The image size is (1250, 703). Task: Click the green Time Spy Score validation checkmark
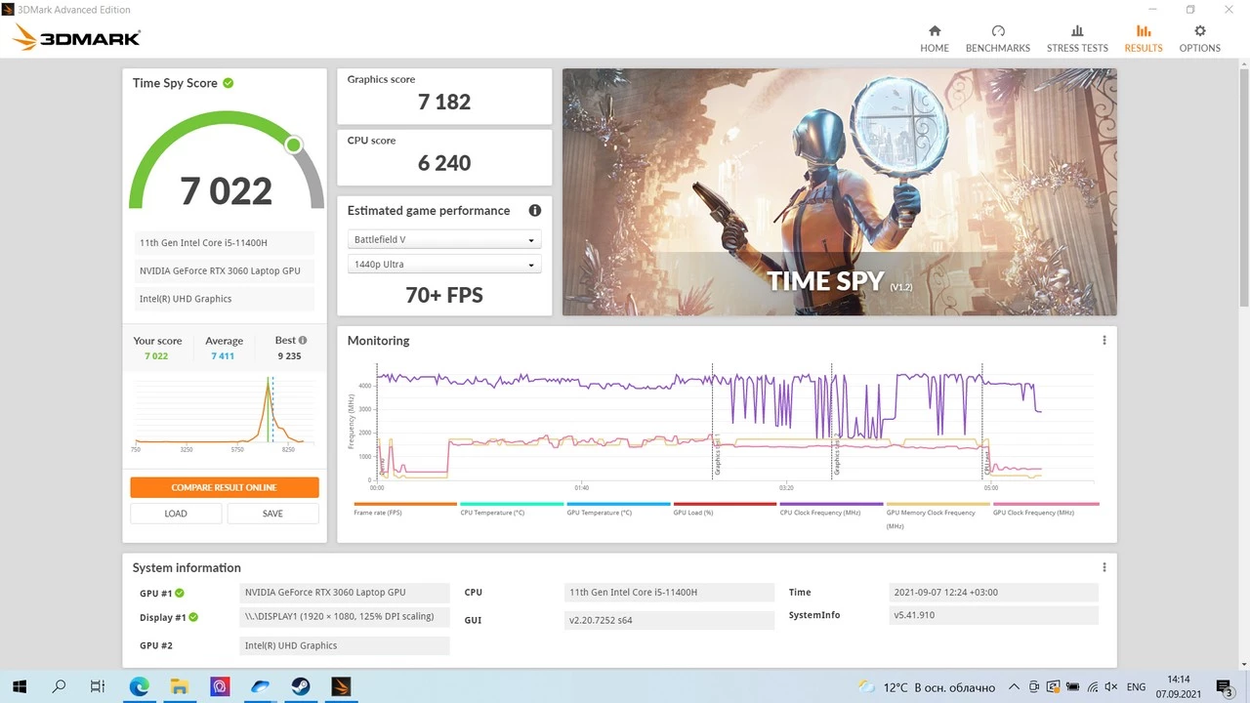pyautogui.click(x=228, y=83)
